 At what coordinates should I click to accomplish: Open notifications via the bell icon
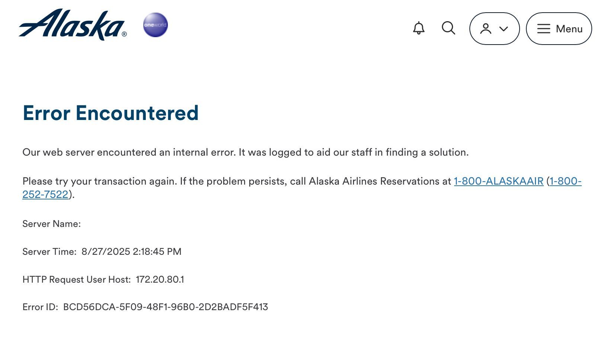[419, 28]
